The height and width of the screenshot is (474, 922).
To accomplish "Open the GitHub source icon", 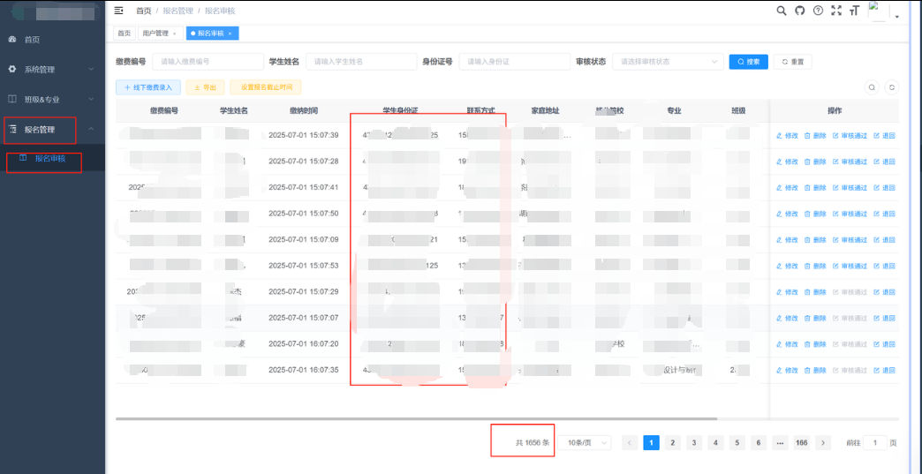I will point(800,11).
